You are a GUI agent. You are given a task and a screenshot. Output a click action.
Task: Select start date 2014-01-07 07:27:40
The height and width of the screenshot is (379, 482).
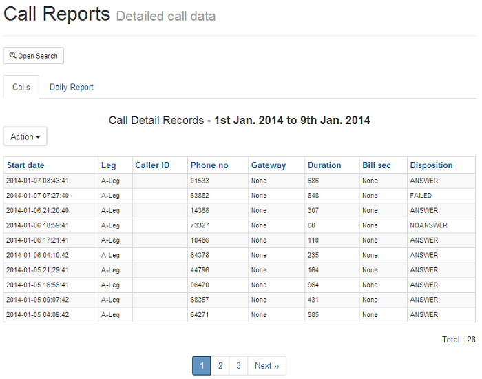[x=37, y=195]
